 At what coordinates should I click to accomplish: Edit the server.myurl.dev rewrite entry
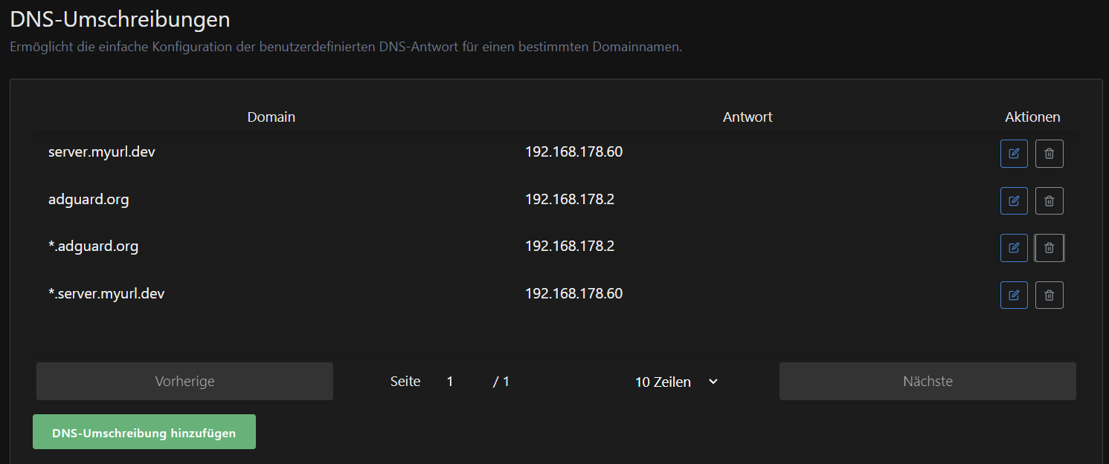pos(1013,154)
